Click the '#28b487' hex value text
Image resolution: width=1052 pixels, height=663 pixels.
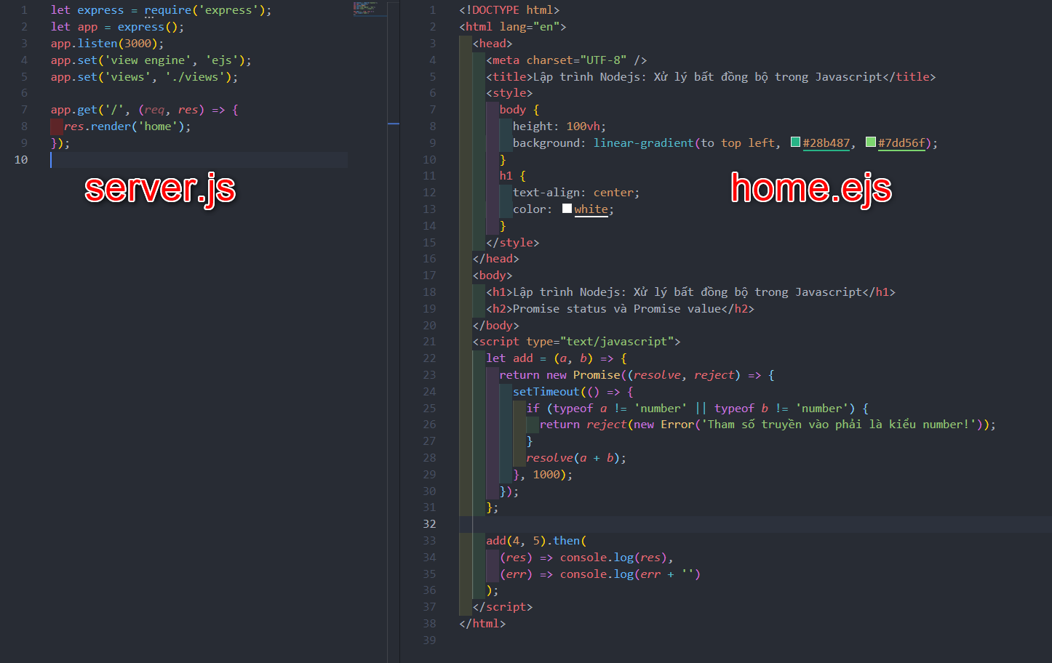tap(826, 143)
